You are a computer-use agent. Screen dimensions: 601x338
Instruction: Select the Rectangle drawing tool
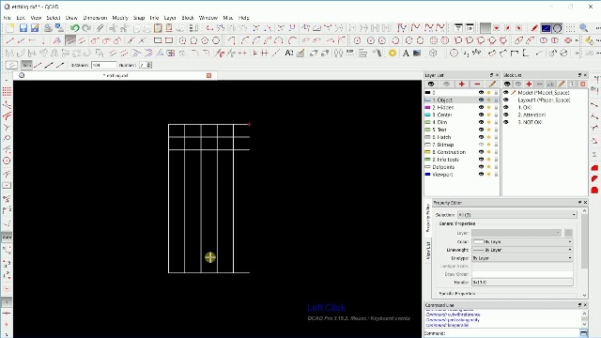pyautogui.click(x=158, y=40)
